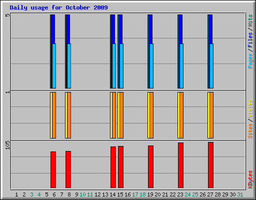Select the red KBytes bar for day 15
Viewport: 256px width, 200px height.
(120, 167)
